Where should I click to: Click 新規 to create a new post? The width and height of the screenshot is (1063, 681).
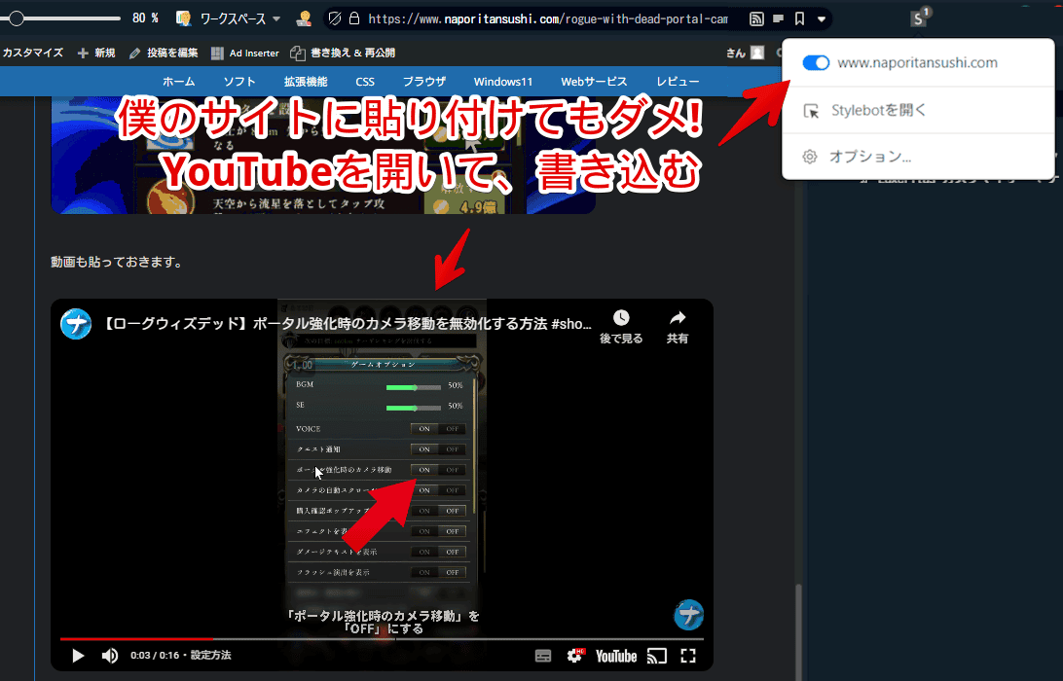[96, 53]
